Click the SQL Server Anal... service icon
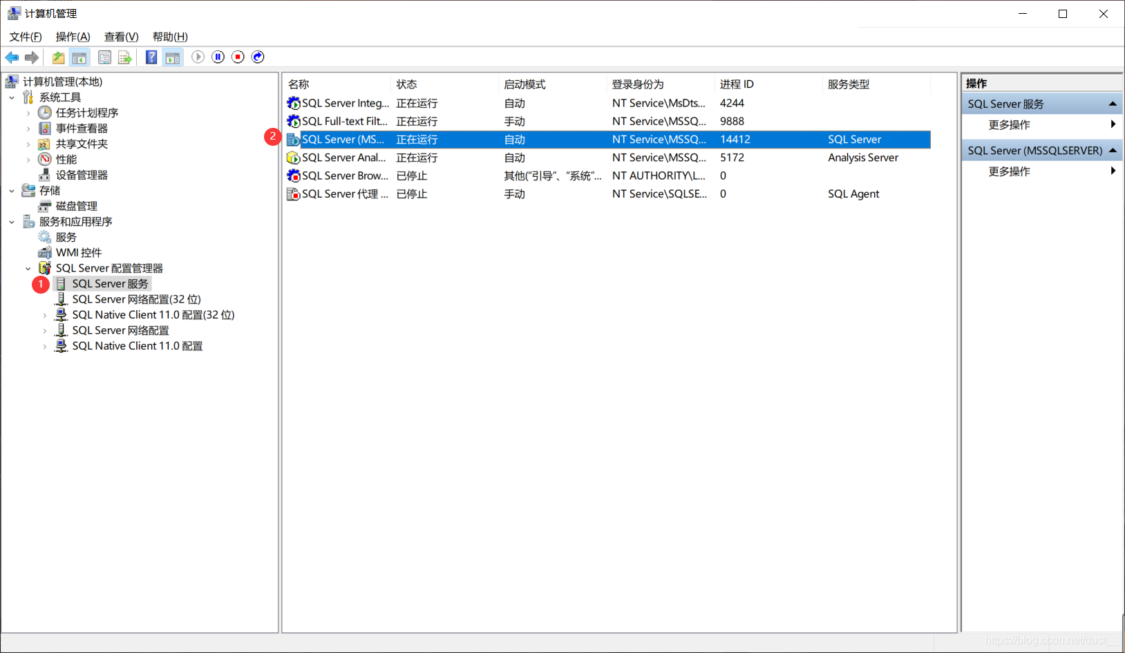Viewport: 1125px width, 653px height. point(293,158)
